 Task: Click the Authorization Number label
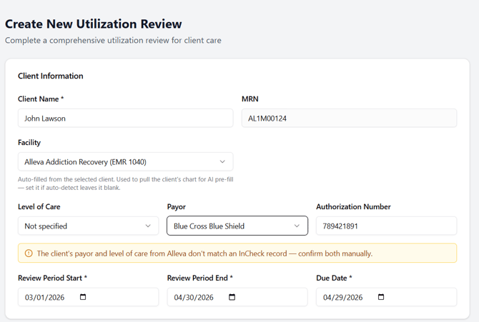click(x=353, y=206)
